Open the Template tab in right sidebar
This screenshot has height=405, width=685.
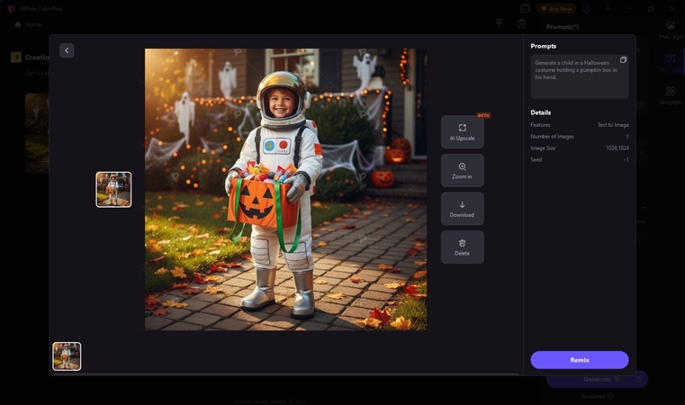670,95
